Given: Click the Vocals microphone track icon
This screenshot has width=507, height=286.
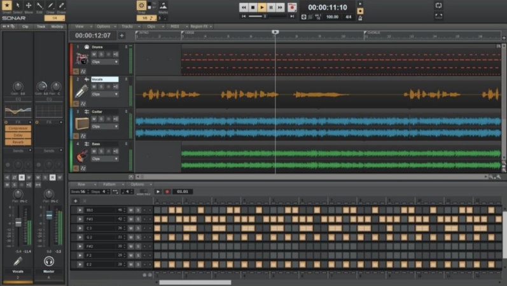Looking at the screenshot, I should click(x=82, y=91).
